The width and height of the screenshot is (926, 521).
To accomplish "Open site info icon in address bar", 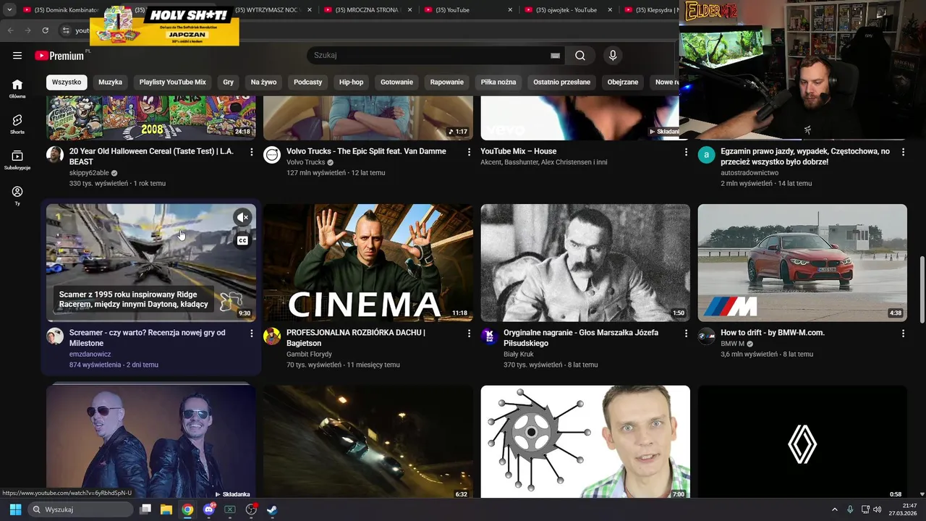I will [x=66, y=30].
